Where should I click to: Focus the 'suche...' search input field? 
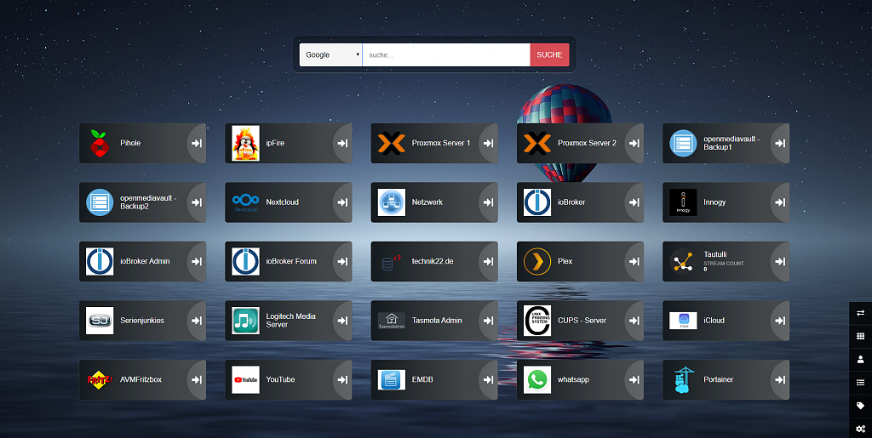click(446, 55)
